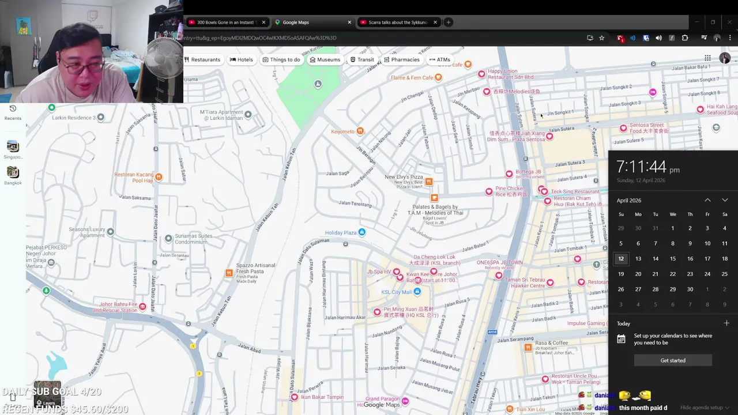Filter map by Hotels chip
This screenshot has width=738, height=415.
click(x=241, y=59)
